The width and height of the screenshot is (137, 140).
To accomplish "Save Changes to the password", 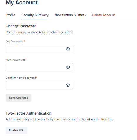I will (18, 98).
